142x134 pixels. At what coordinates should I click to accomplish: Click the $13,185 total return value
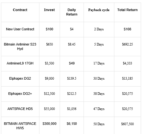[x=127, y=78]
